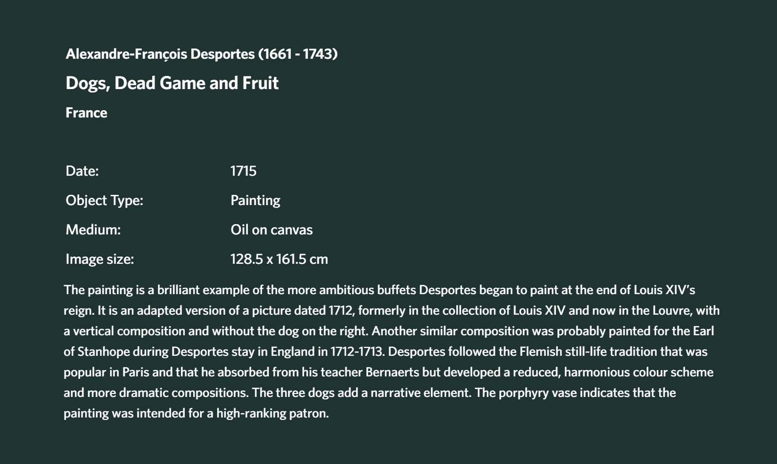The image size is (777, 464).
Task: Click the Object Type label
Action: click(x=104, y=200)
